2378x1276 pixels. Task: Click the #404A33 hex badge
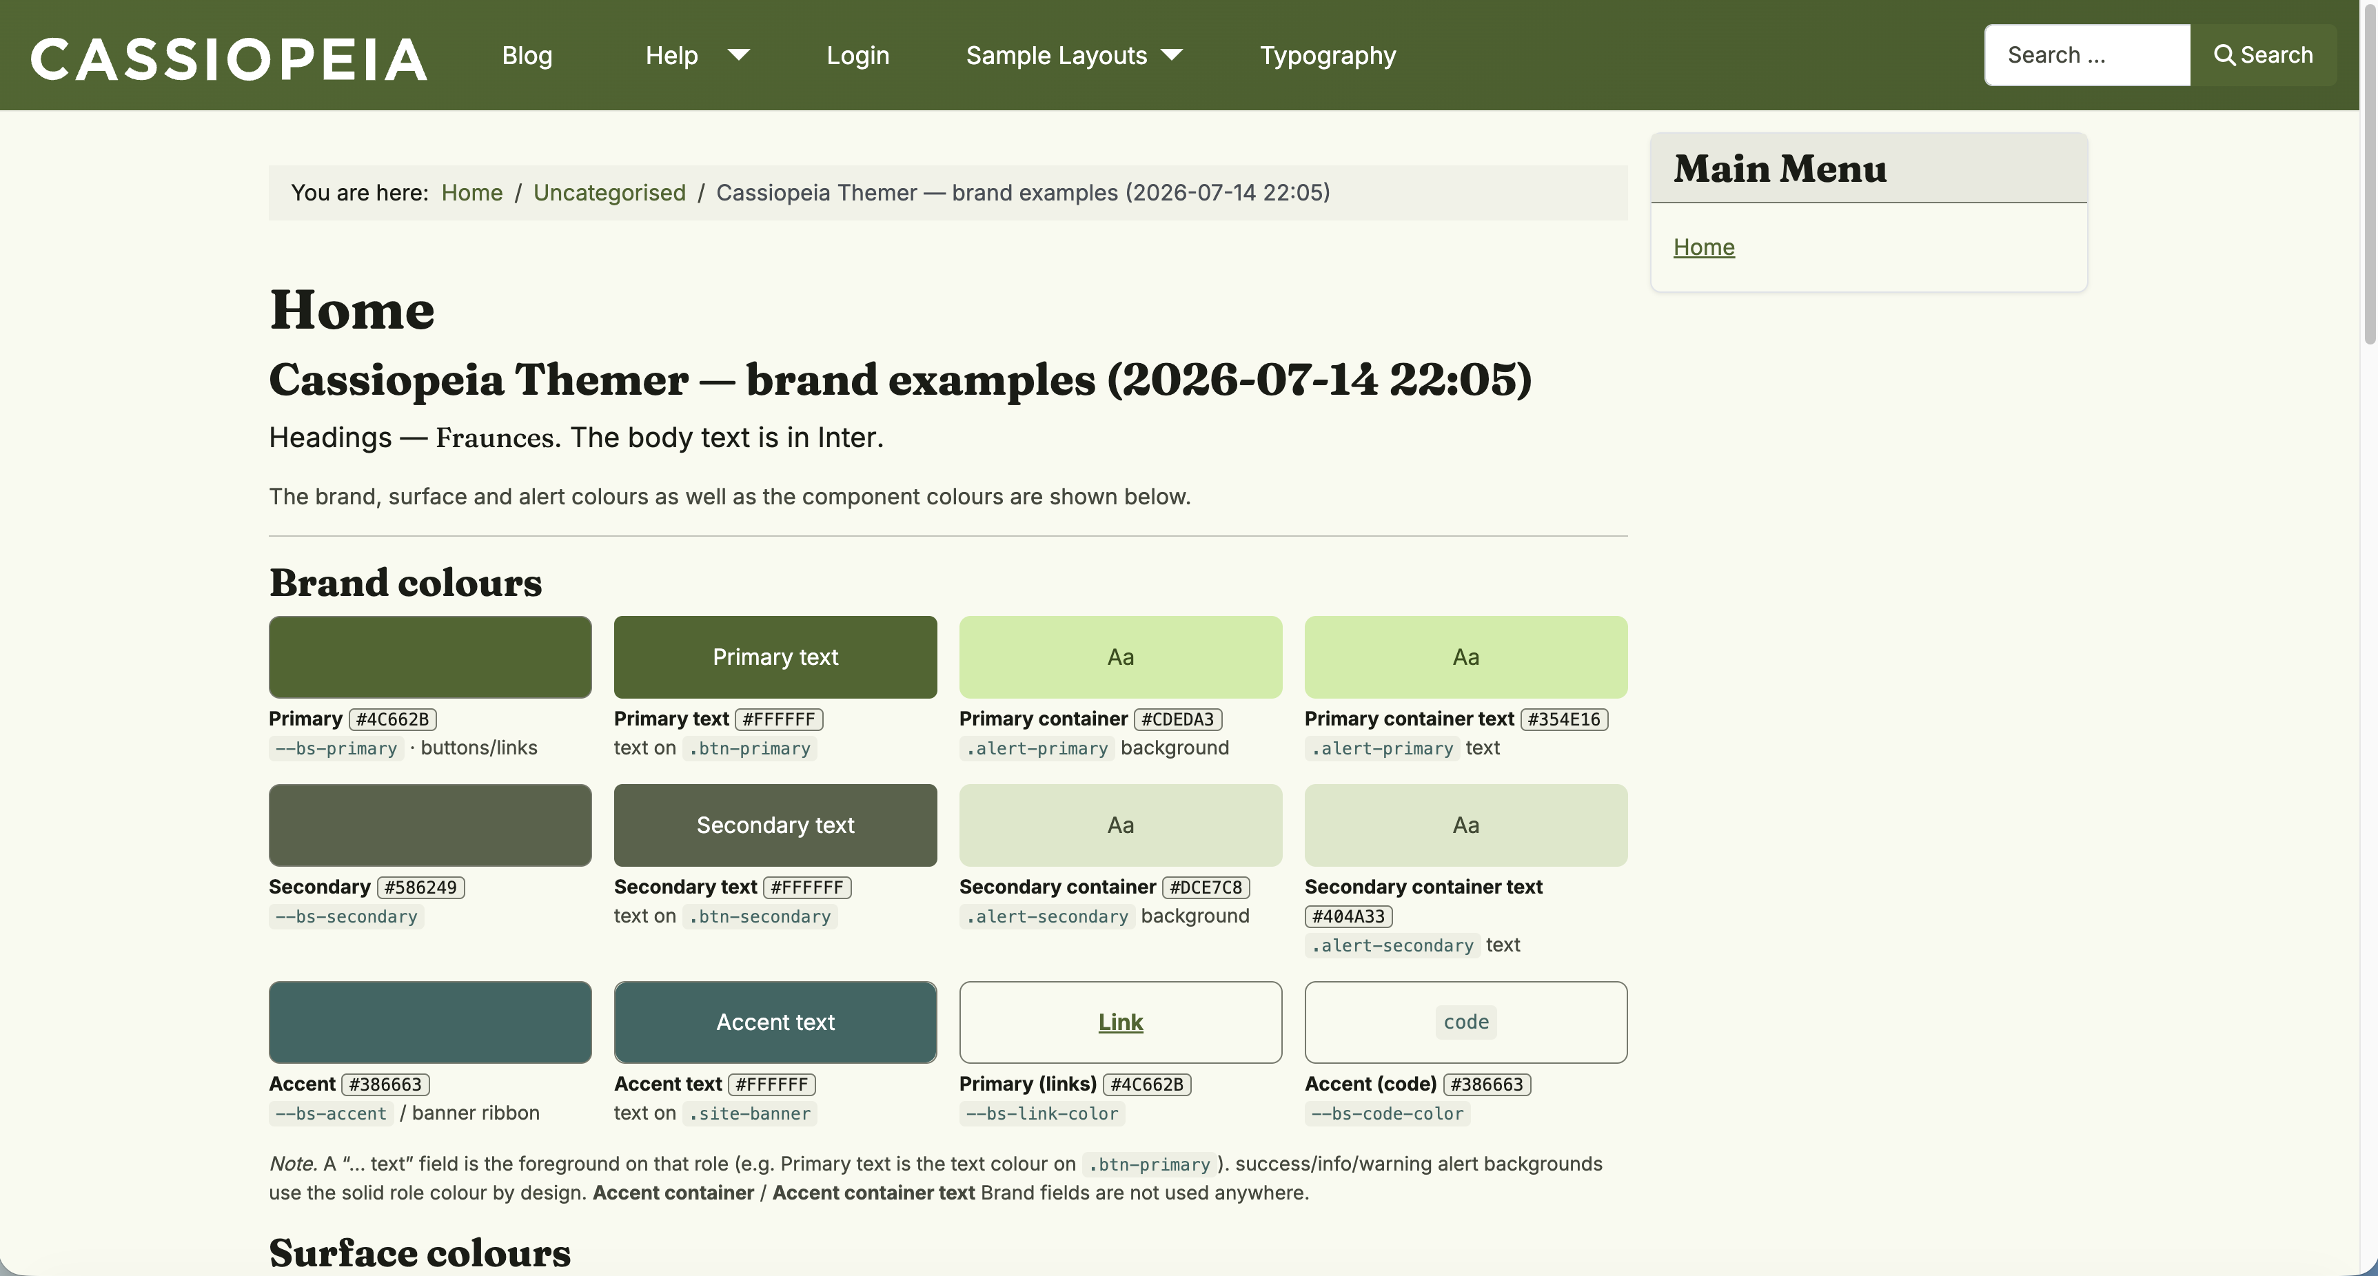(x=1349, y=916)
